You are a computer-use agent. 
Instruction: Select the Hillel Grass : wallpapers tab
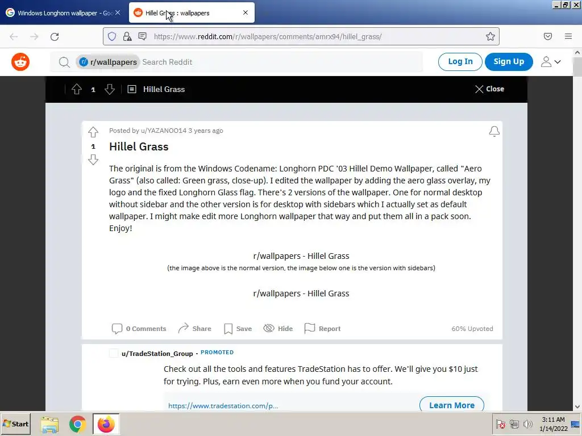tap(192, 13)
